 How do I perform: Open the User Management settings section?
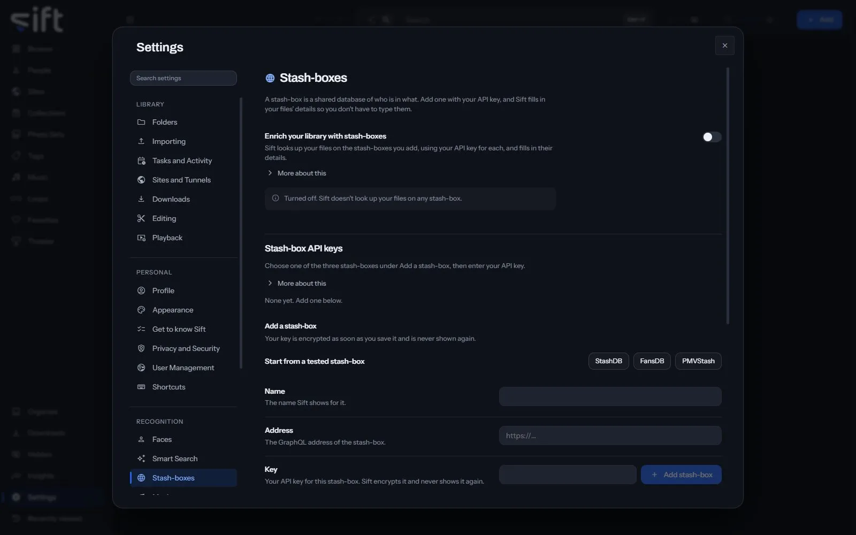tap(184, 368)
